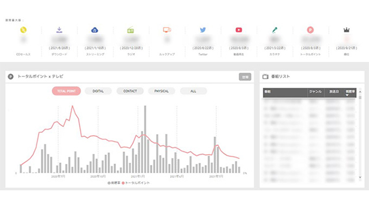The height and width of the screenshot is (207, 369).
Task: Click the purple download arrow icon
Action: 59,30
